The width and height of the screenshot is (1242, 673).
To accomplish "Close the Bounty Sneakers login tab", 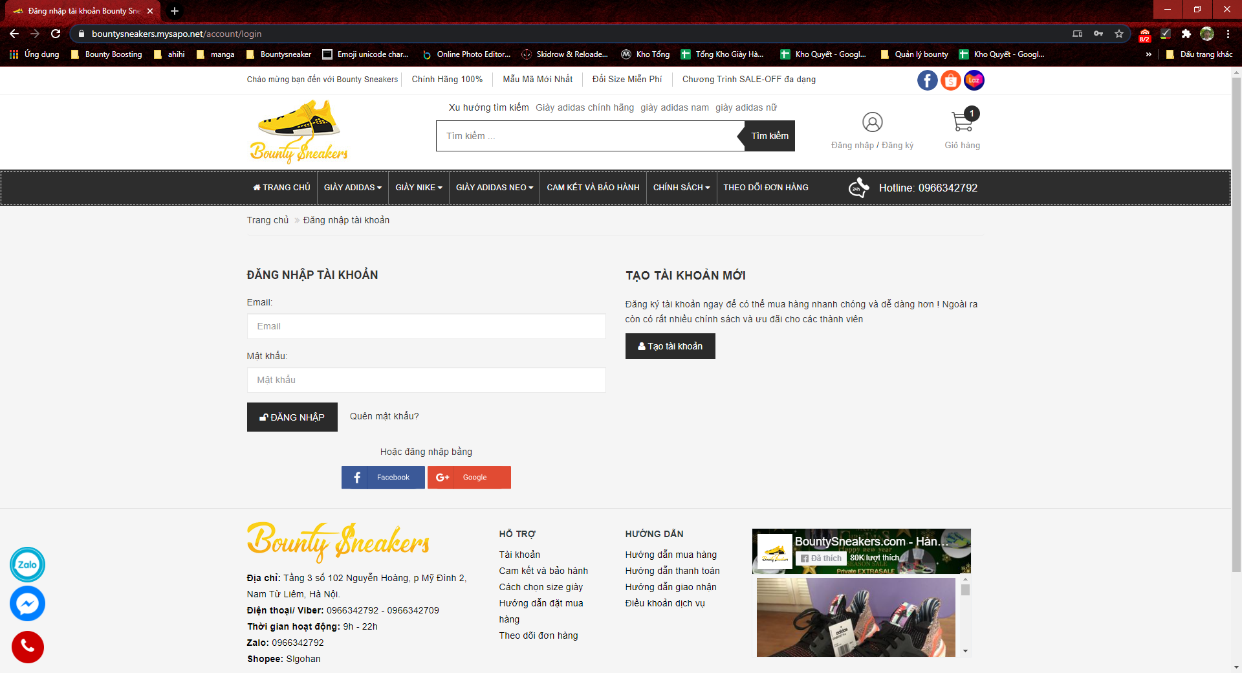I will [150, 11].
